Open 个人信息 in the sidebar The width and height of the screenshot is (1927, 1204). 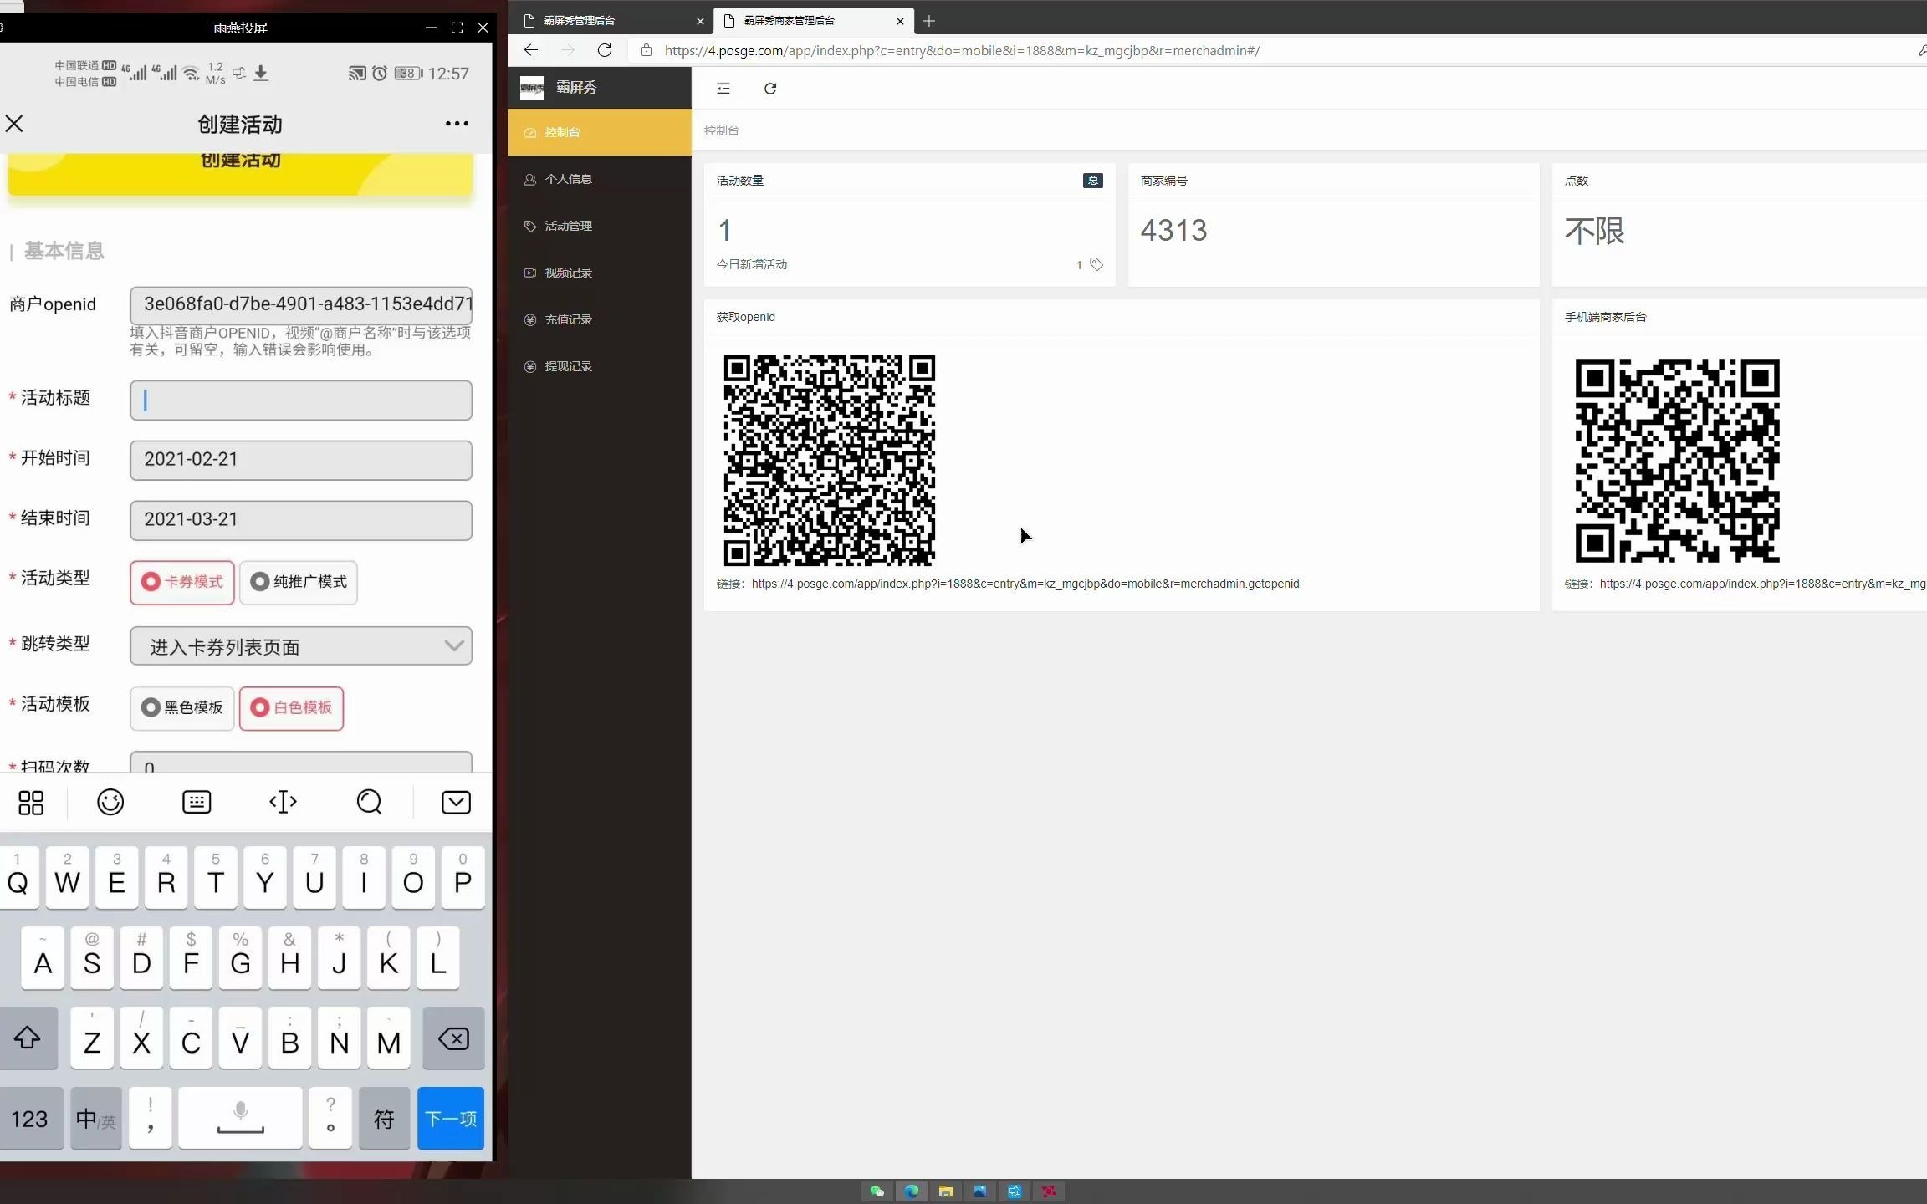click(599, 179)
